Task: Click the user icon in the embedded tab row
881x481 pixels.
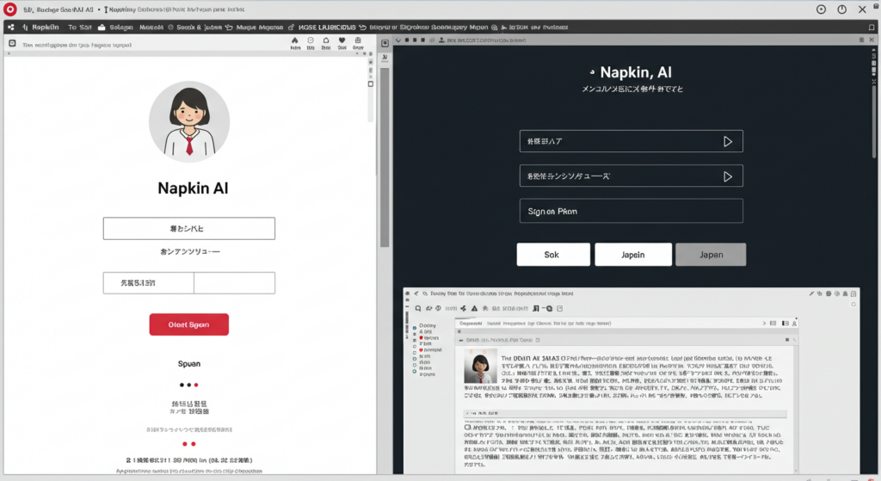Action: pyautogui.click(x=794, y=323)
